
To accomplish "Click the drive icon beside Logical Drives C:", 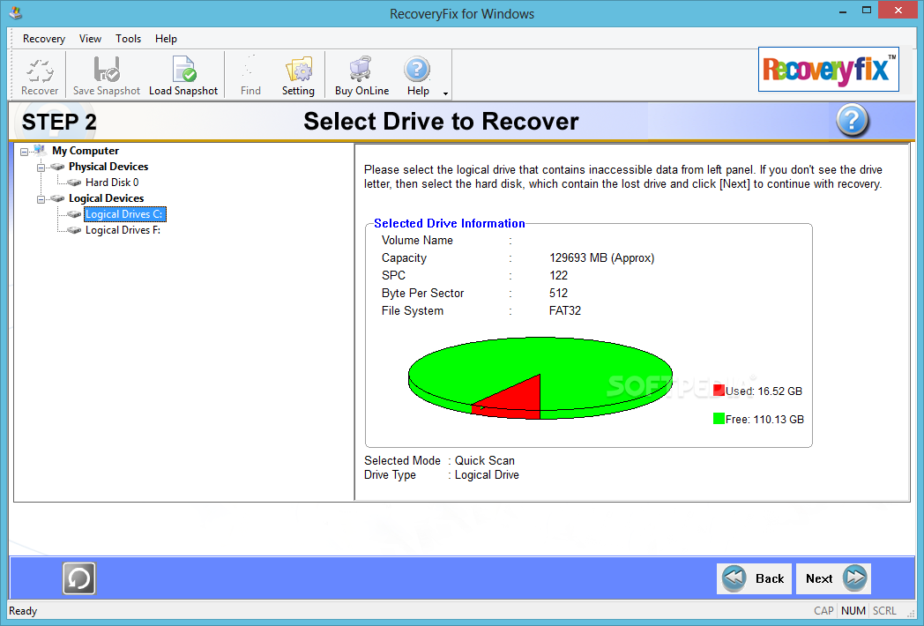I will (x=74, y=214).
